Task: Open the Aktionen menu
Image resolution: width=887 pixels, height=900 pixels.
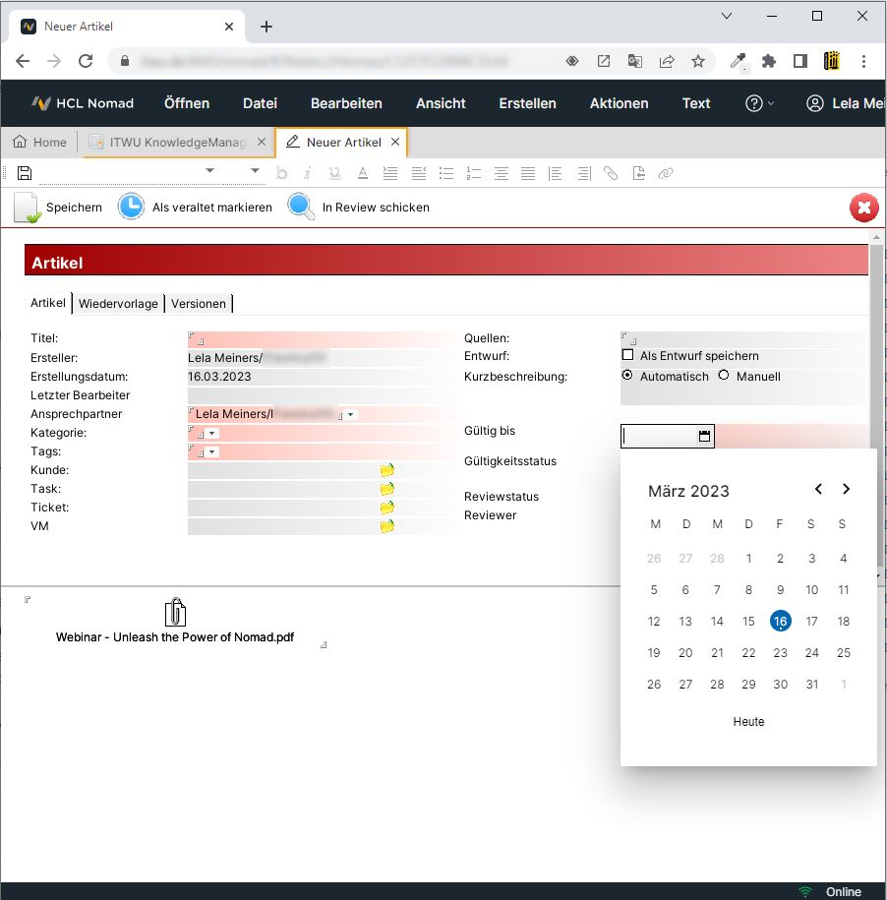Action: click(619, 103)
